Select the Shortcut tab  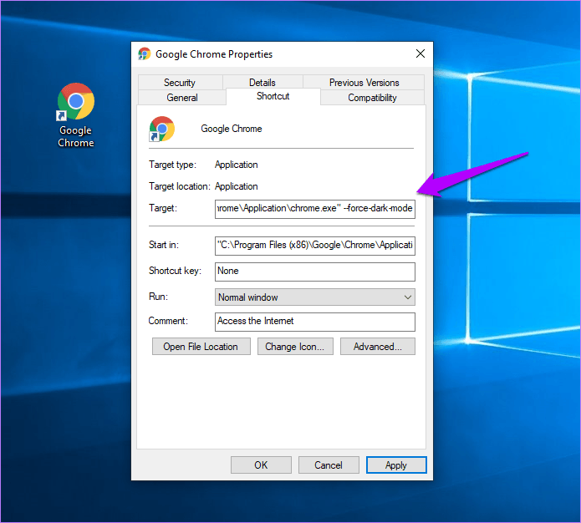pos(273,96)
